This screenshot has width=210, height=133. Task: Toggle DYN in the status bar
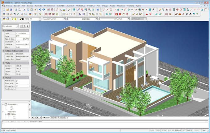204,131
